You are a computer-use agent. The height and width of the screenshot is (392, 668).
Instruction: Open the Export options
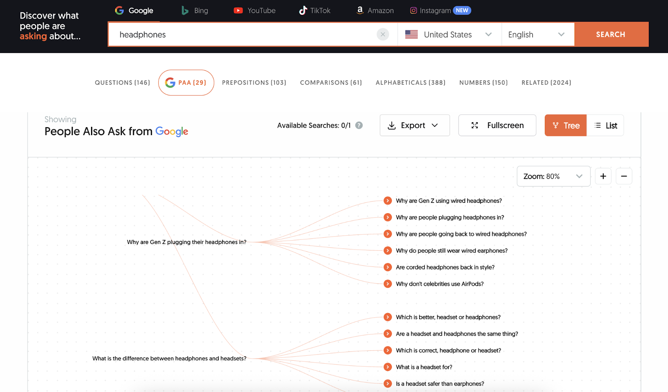coord(414,125)
